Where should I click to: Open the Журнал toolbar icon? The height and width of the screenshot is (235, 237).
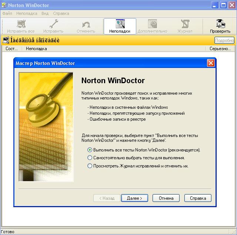point(185,24)
